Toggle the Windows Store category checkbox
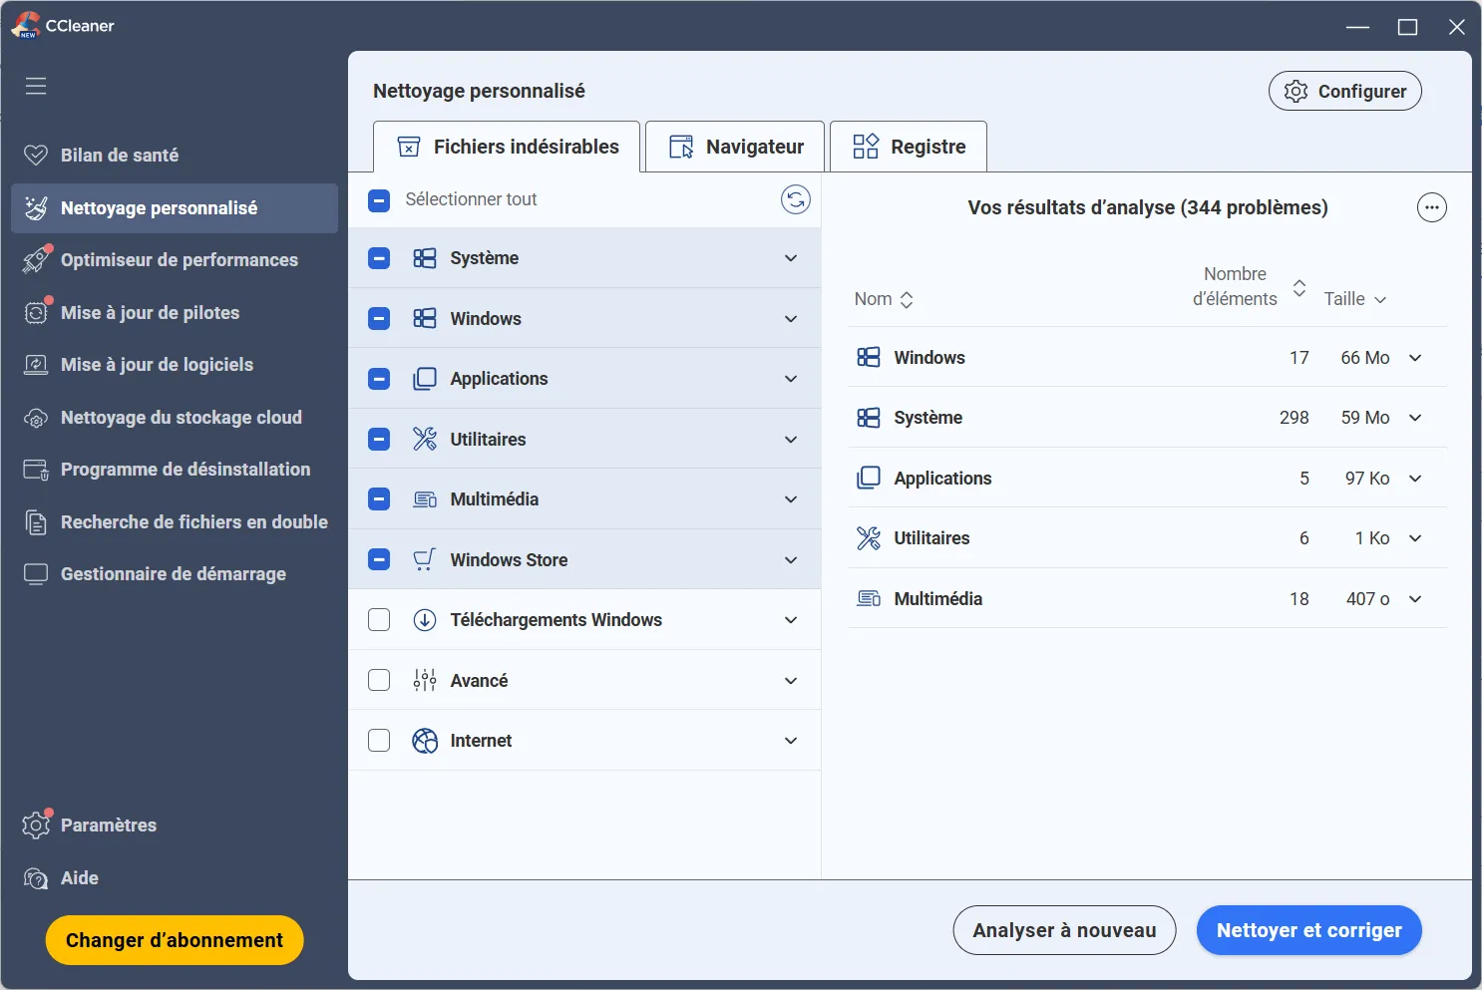 pyautogui.click(x=379, y=559)
